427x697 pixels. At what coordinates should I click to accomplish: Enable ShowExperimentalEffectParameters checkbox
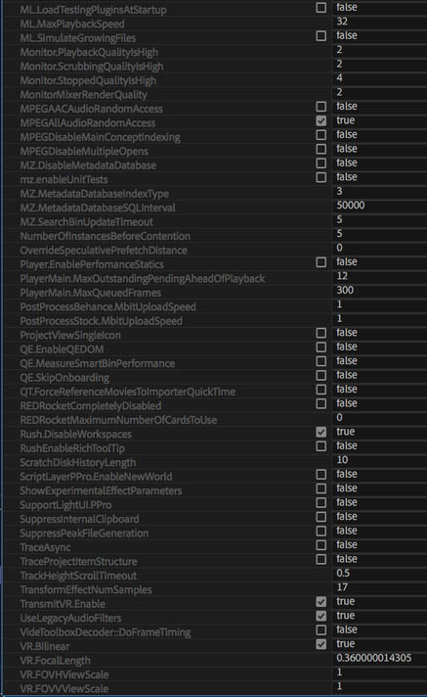[x=320, y=488]
